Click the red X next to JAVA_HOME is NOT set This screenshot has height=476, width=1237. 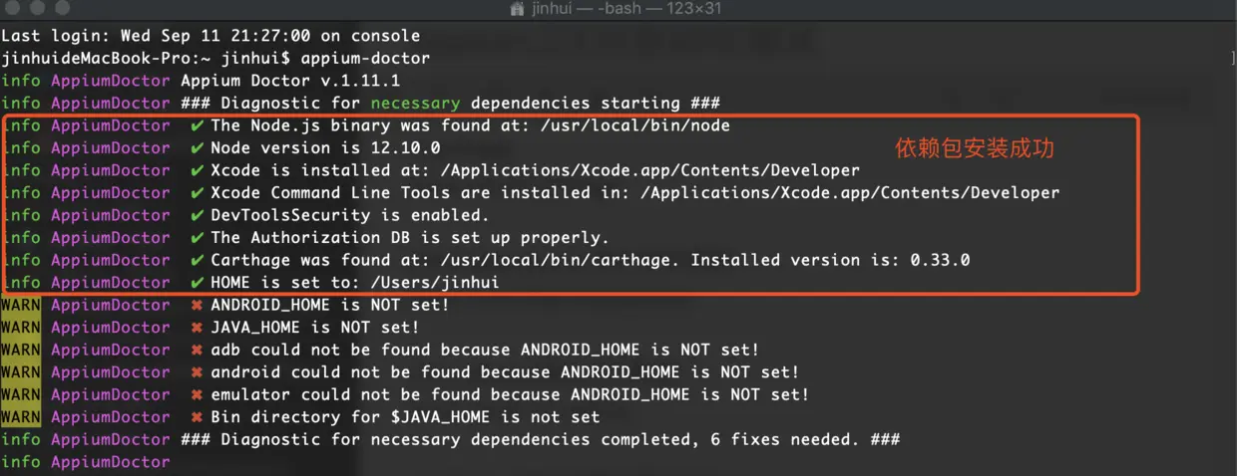click(x=197, y=328)
